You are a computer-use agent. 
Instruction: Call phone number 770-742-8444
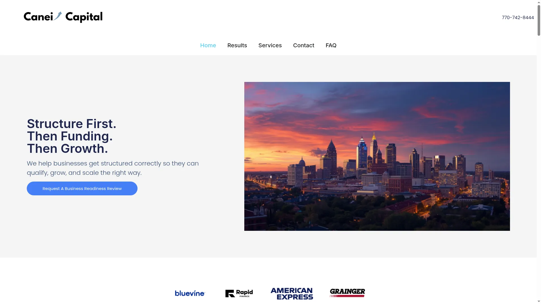tap(518, 17)
